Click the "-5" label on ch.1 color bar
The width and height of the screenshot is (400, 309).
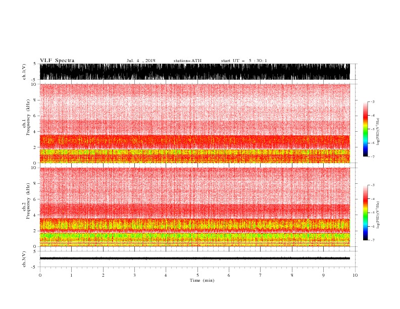[x=373, y=129]
